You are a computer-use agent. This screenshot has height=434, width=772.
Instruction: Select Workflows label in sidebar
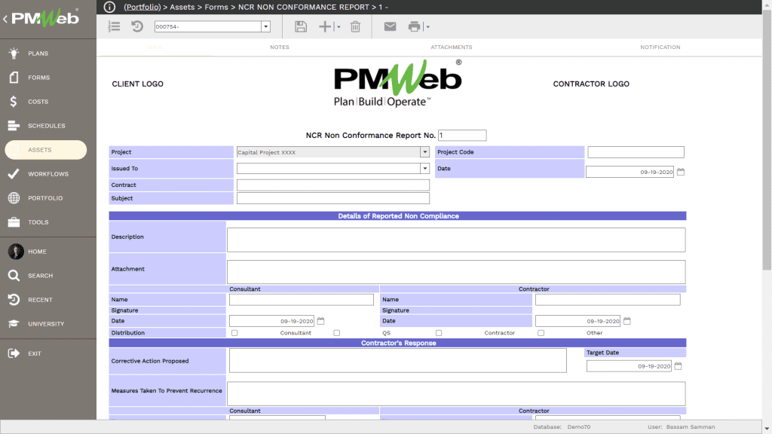48,174
